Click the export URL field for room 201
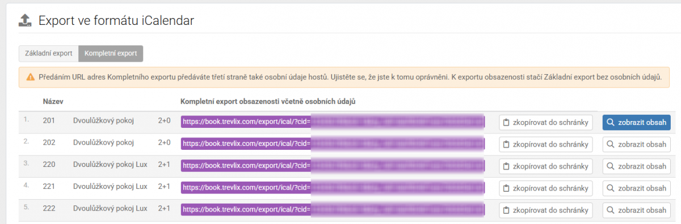This screenshot has width=681, height=224. 333,122
